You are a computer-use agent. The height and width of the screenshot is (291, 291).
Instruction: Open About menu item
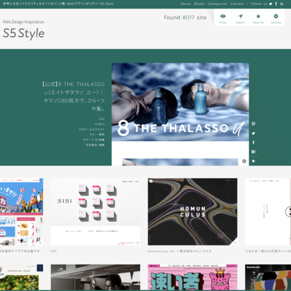tap(186, 4)
